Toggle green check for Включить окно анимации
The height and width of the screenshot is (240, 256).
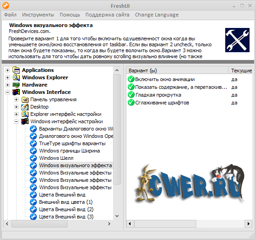(x=131, y=79)
